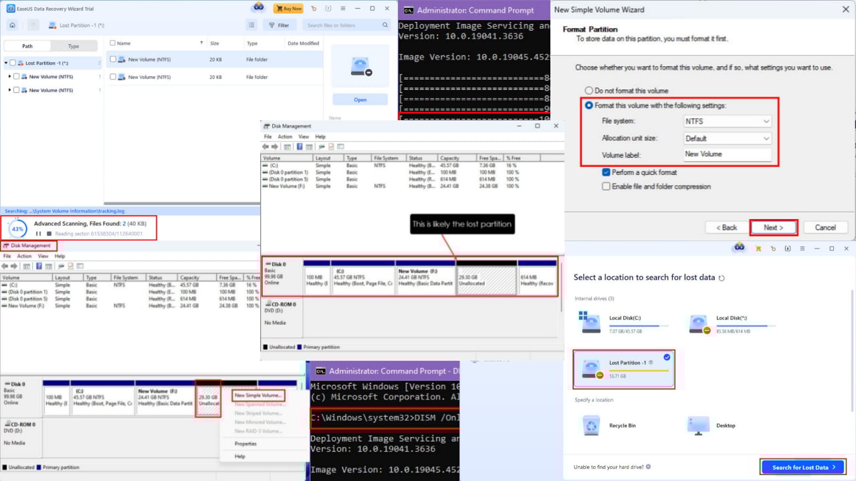
Task: Open the Filter options in EaseUS
Action: click(280, 25)
